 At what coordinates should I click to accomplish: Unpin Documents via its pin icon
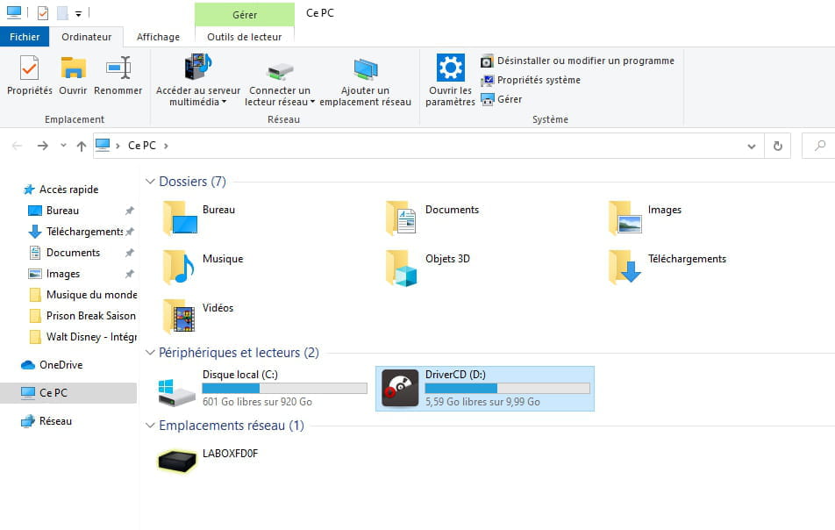coord(130,253)
